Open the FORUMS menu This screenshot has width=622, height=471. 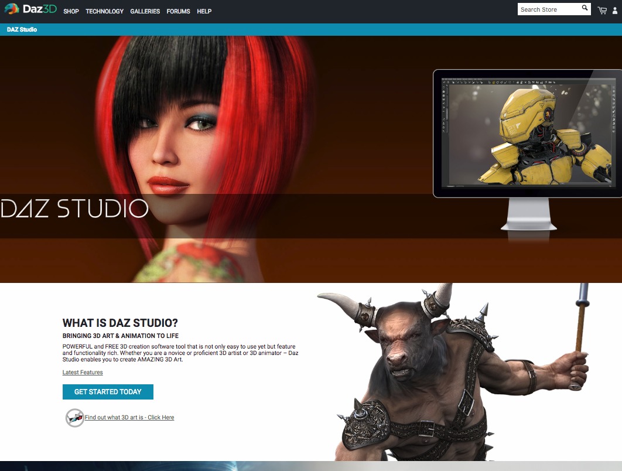point(178,12)
